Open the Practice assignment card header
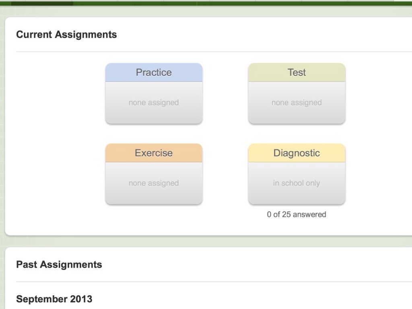This screenshot has width=412, height=309. [154, 72]
